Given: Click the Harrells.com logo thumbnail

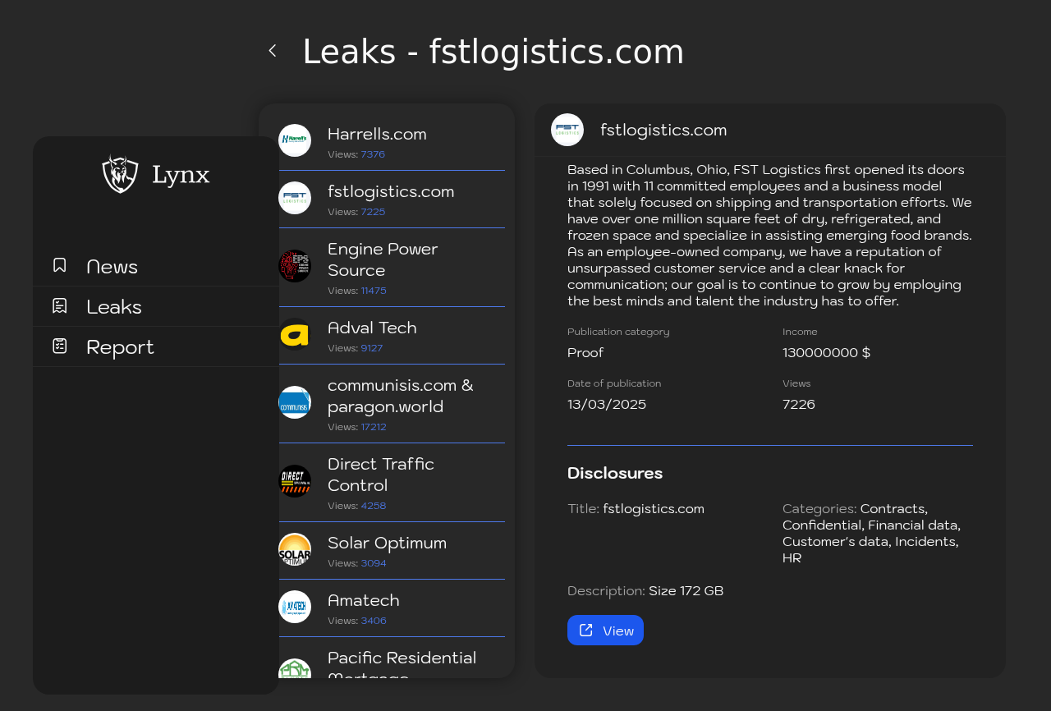Looking at the screenshot, I should tap(295, 140).
